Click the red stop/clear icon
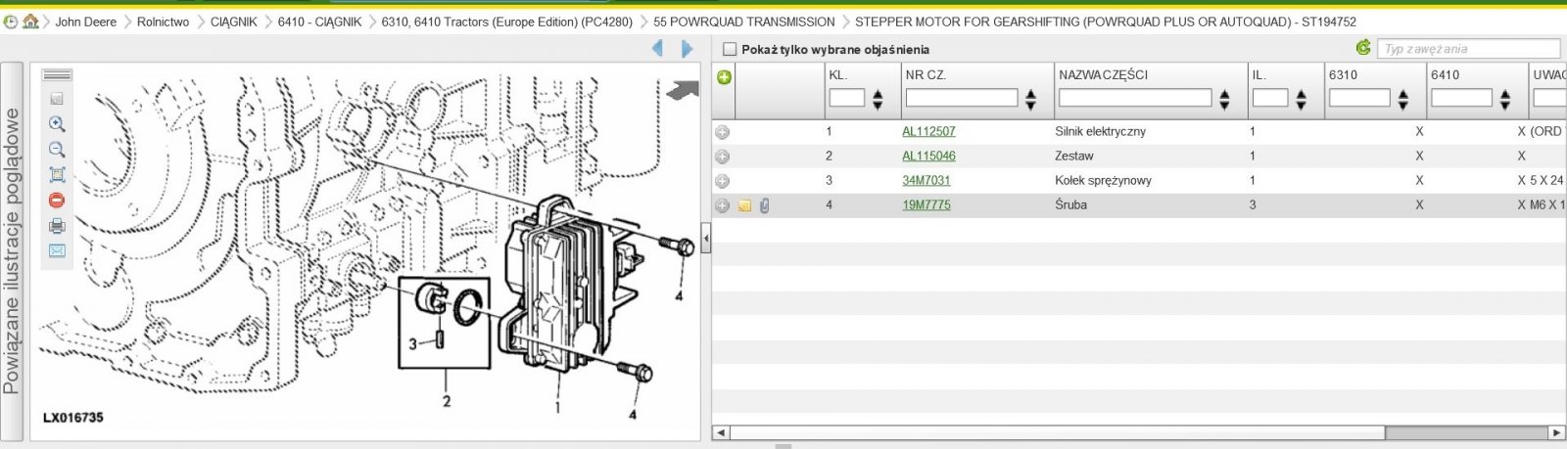1567x449 pixels. [x=57, y=201]
